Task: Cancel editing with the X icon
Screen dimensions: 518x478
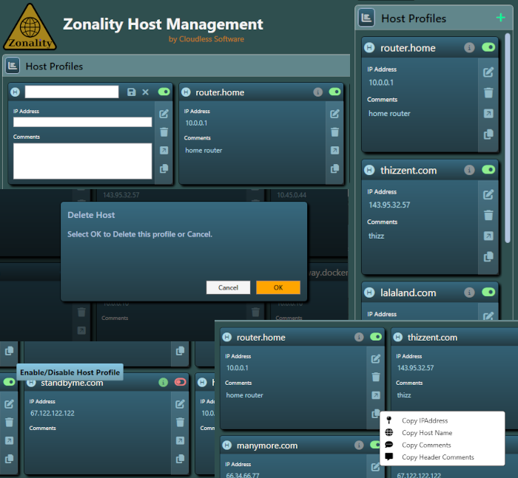Action: [145, 92]
